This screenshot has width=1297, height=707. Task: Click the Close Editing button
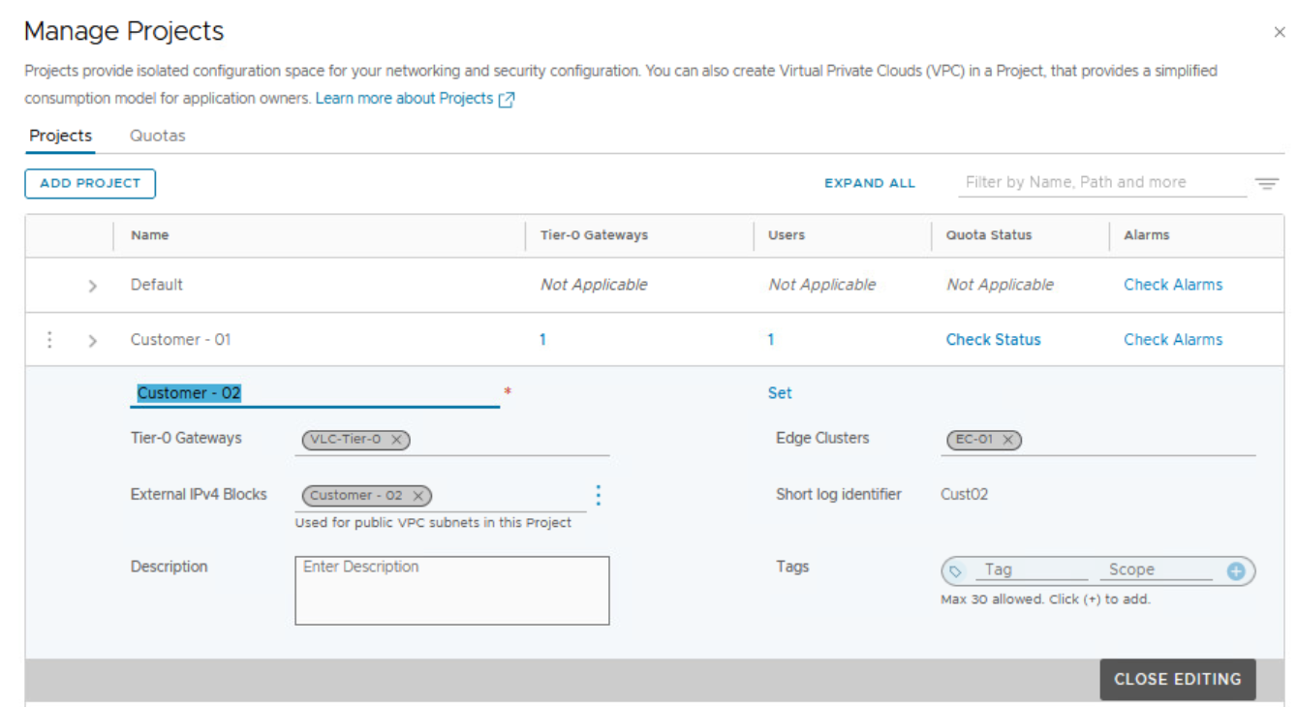pyautogui.click(x=1177, y=679)
